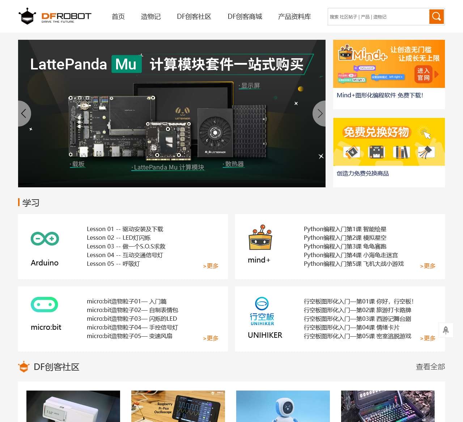Open 行空板图形化入门第01课 你好，行空板

(358, 301)
